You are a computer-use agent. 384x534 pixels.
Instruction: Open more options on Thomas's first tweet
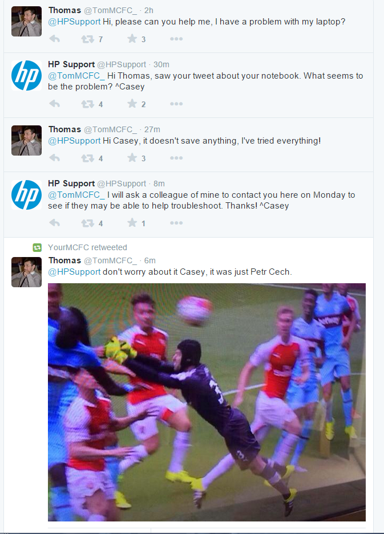[176, 39]
